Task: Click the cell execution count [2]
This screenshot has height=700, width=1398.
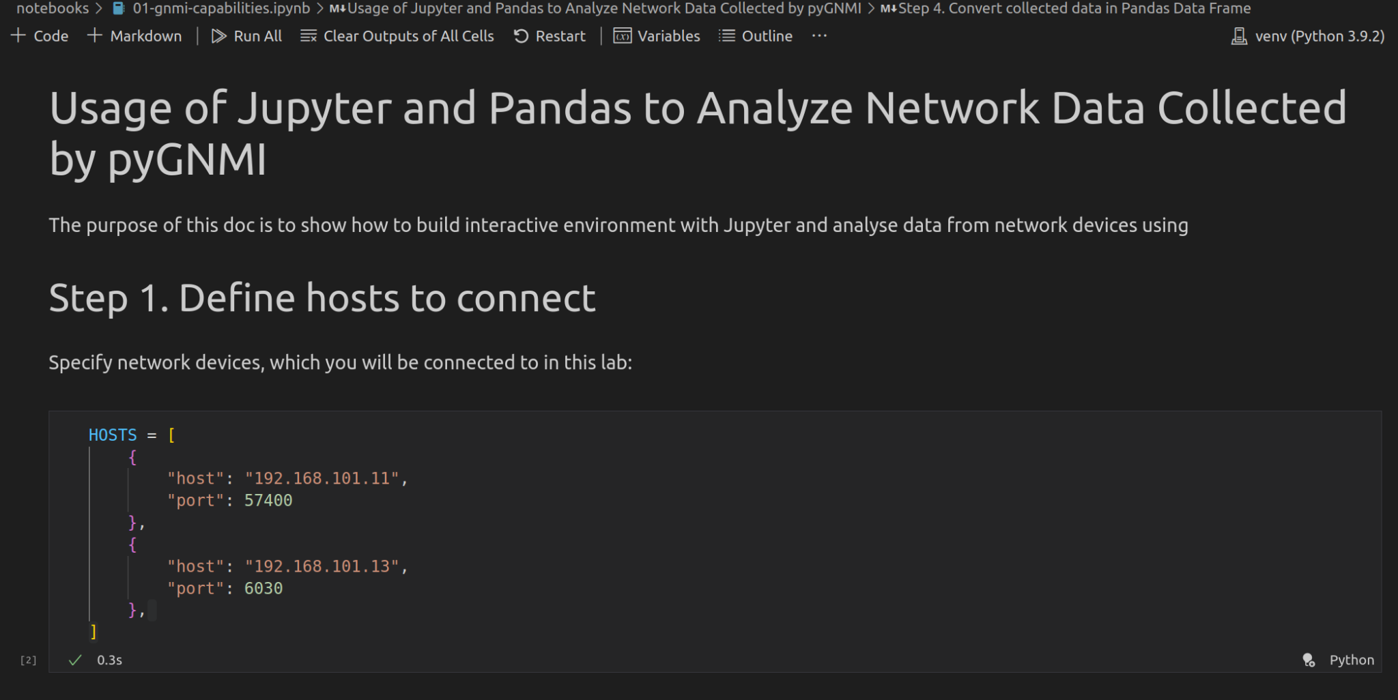Action: (28, 660)
